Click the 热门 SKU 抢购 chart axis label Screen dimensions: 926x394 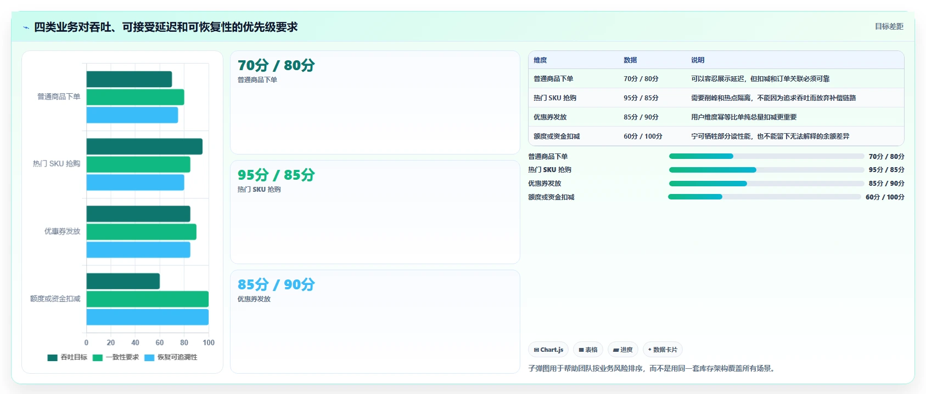pyautogui.click(x=57, y=164)
